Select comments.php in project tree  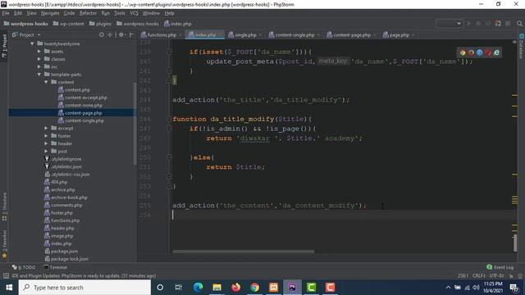66,205
